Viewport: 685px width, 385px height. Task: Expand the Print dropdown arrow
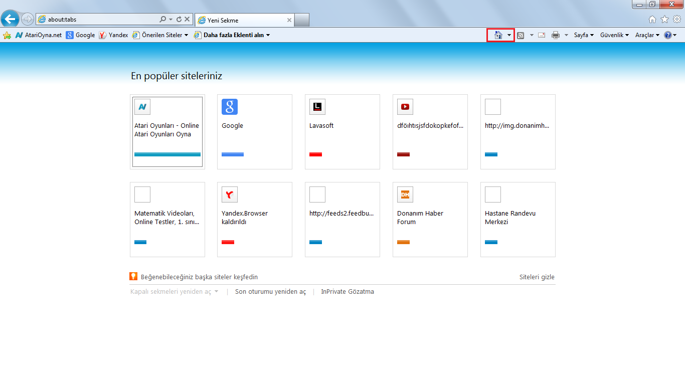566,35
